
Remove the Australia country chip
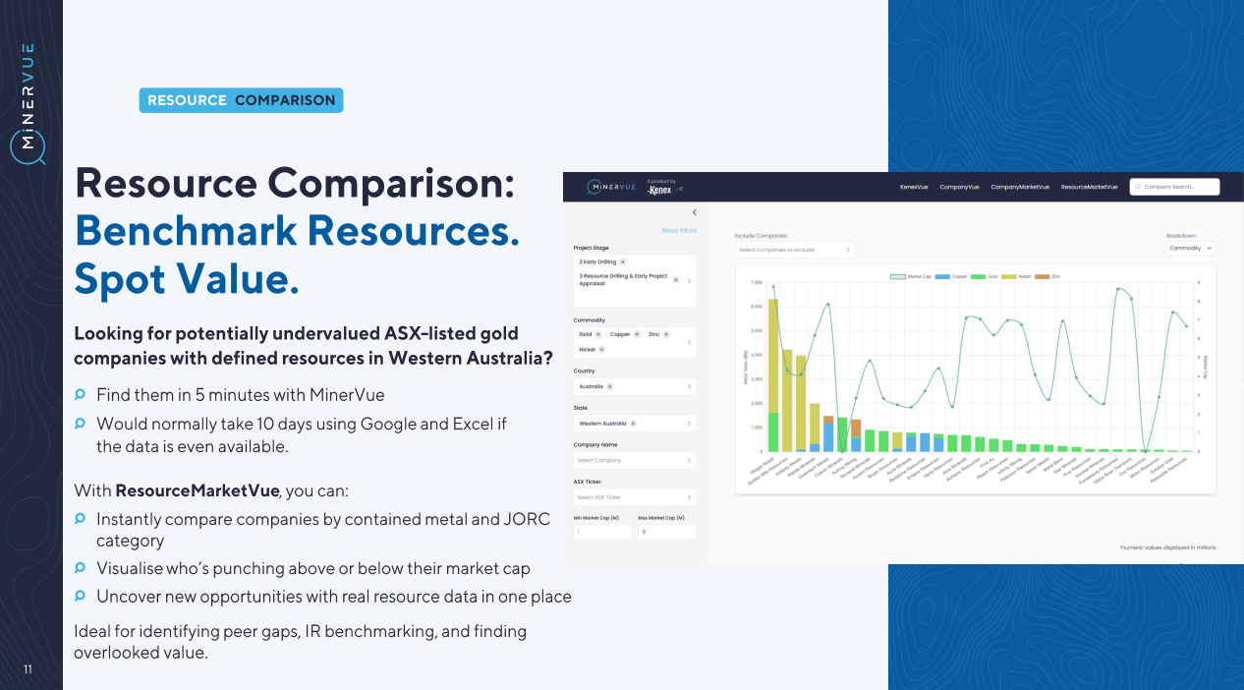[x=610, y=386]
